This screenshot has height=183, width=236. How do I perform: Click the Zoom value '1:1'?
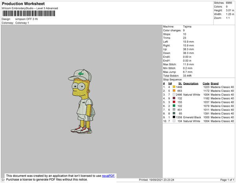(x=228, y=18)
